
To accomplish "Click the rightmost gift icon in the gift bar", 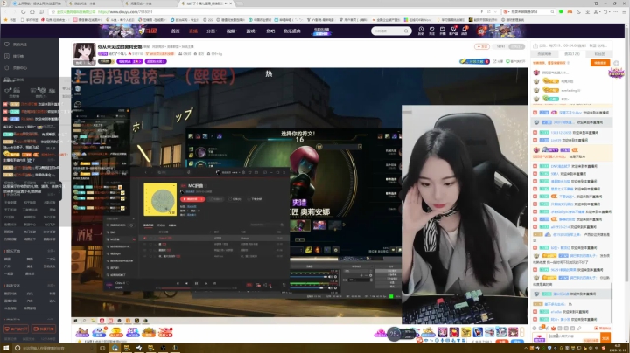I will point(513,332).
